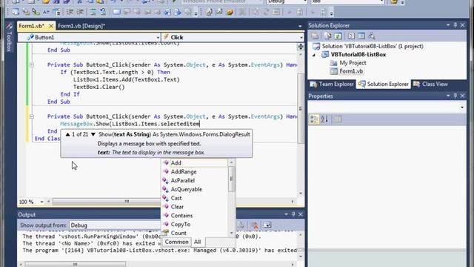Collapse the Button2_Click sub outline

pyautogui.click(x=31, y=65)
